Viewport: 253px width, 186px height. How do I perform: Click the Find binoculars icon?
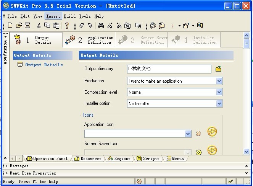[101, 25]
